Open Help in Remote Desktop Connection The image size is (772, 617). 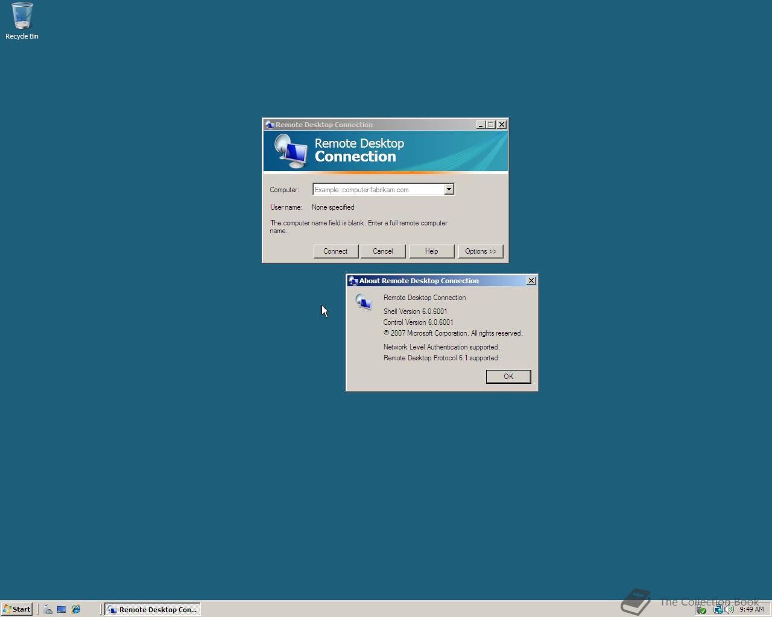point(432,251)
